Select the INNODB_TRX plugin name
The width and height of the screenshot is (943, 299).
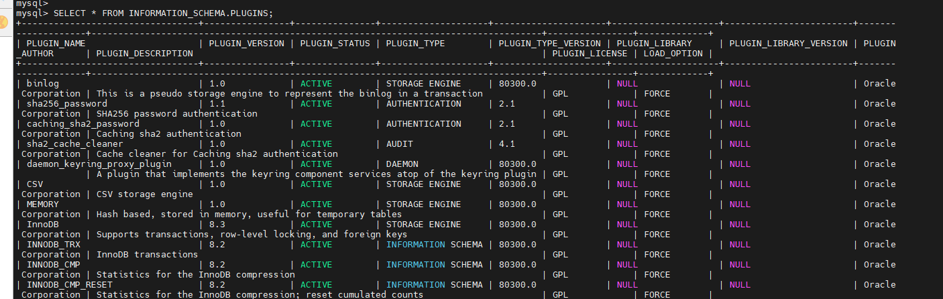[x=54, y=245]
